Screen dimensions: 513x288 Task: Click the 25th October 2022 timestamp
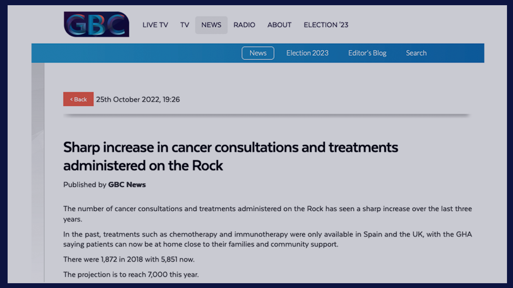click(138, 100)
